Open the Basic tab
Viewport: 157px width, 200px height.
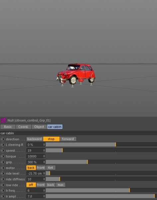tap(8, 127)
